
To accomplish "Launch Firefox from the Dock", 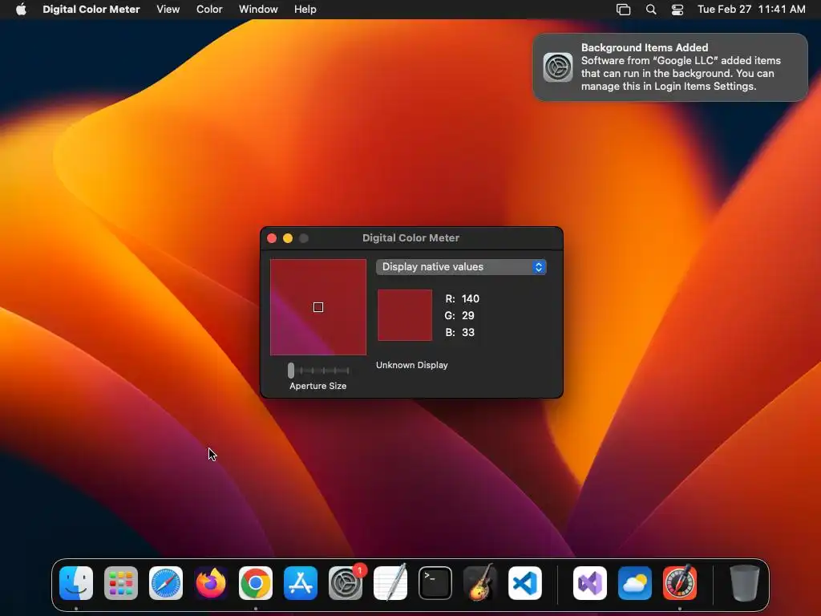I will (211, 583).
